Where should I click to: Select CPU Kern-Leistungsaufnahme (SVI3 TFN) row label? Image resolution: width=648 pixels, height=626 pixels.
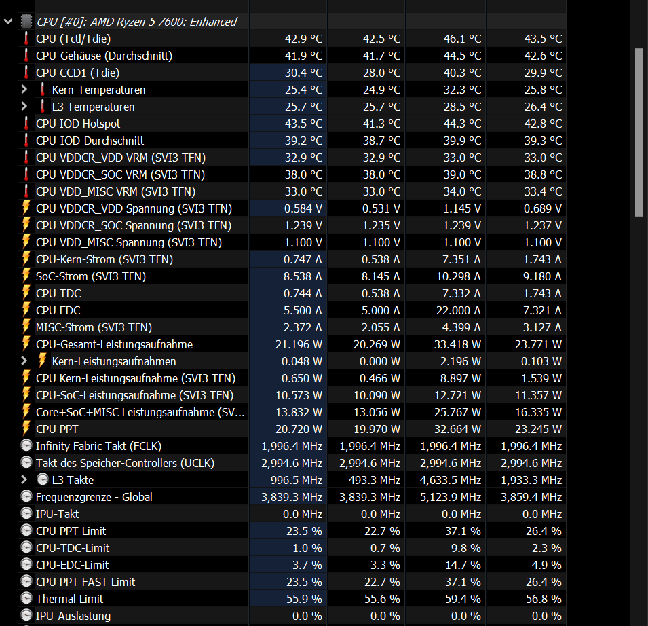click(136, 378)
